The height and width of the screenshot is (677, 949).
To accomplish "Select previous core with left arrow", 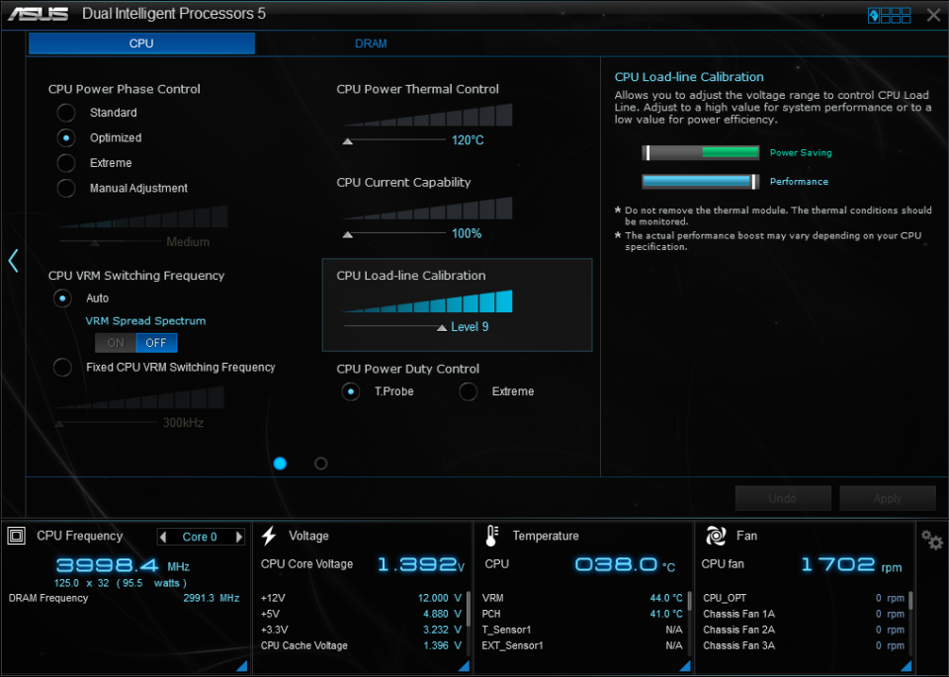I will 162,537.
